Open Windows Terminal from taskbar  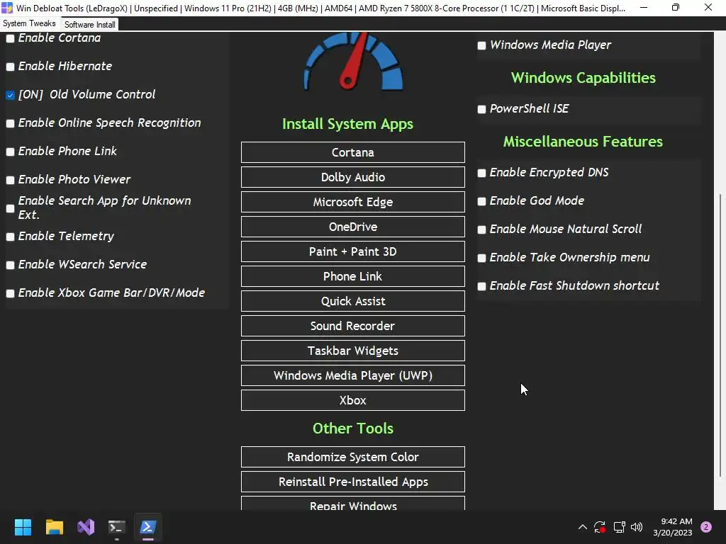point(117,527)
